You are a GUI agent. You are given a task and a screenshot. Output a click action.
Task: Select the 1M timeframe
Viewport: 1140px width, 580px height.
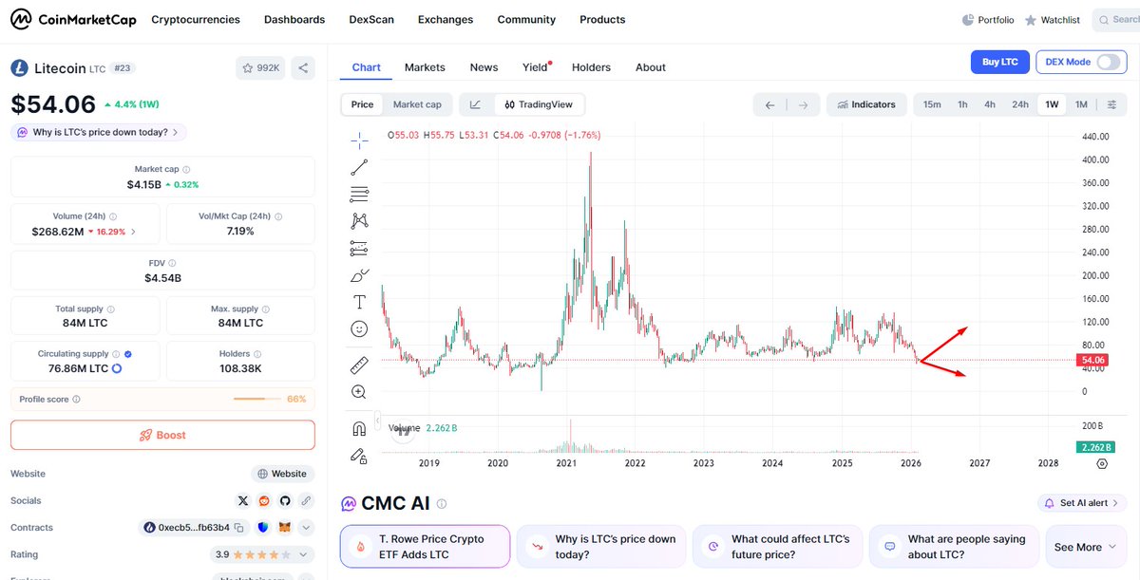coord(1081,104)
